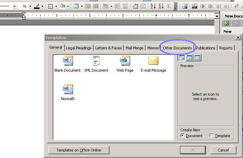Click the Shading Color paint bucket icon

(63, 6)
